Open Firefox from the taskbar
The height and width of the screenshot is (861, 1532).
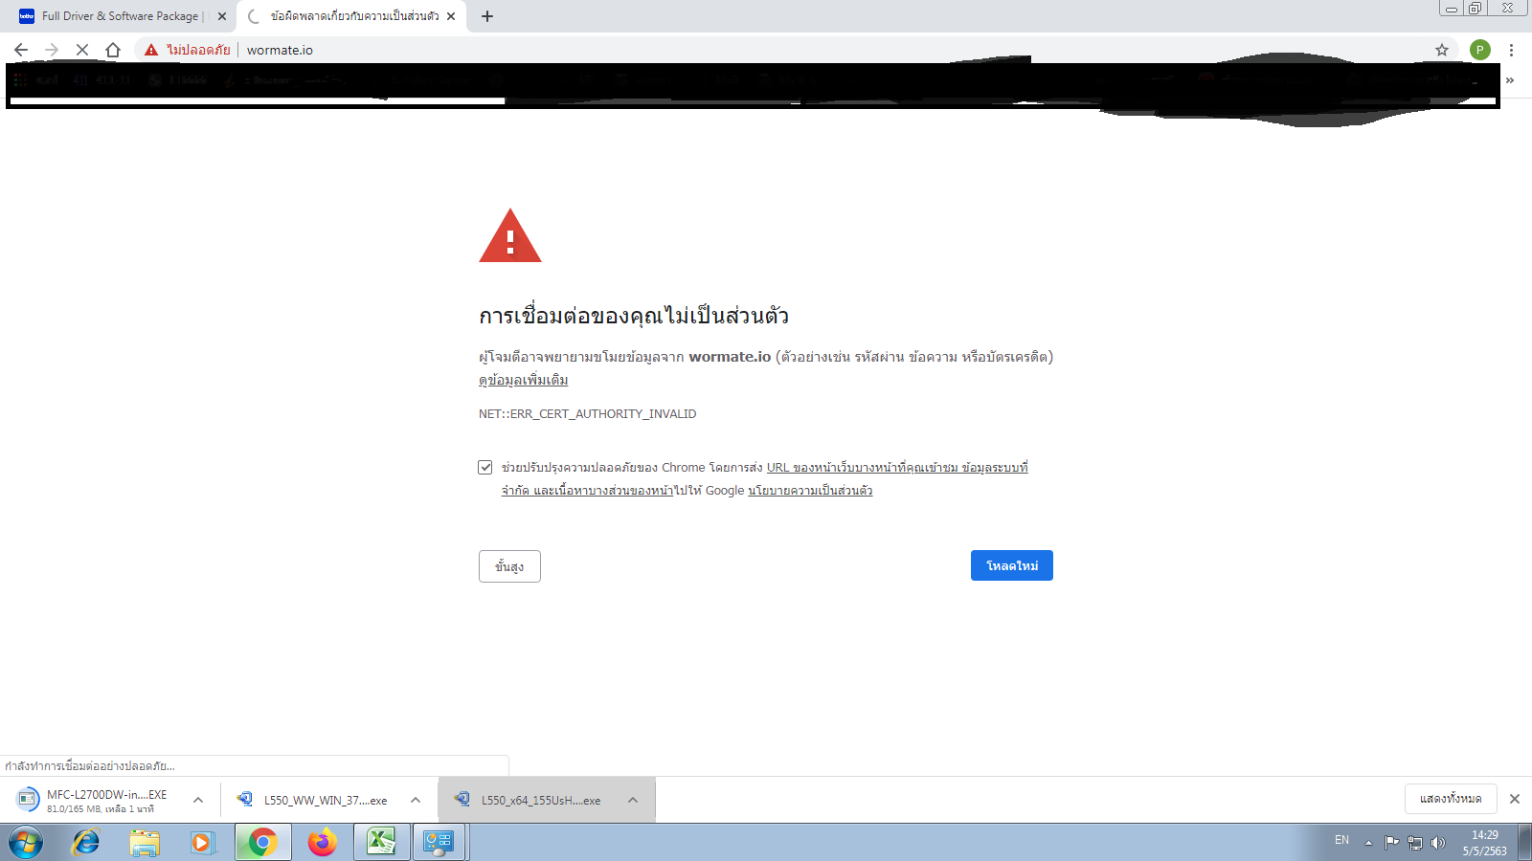click(322, 843)
